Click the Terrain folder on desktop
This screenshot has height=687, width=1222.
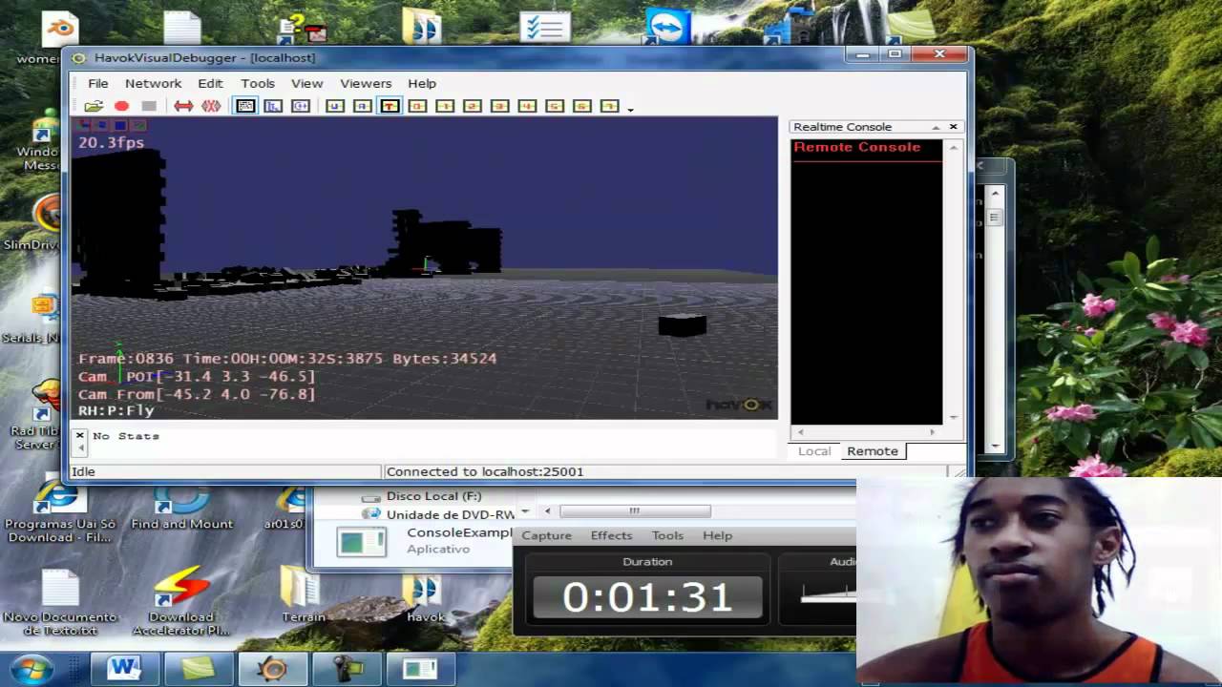303,595
